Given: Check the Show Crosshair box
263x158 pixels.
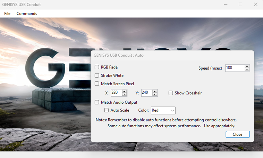Looking at the screenshot, I should (171, 93).
